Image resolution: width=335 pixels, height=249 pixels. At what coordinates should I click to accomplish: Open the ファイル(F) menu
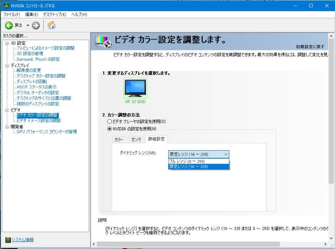coord(12,15)
